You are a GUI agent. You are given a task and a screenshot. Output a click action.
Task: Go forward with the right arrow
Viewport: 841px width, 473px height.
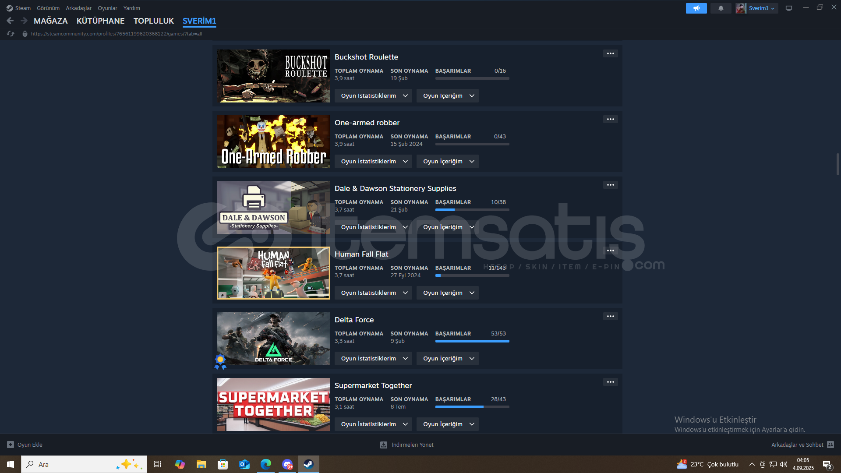click(24, 21)
